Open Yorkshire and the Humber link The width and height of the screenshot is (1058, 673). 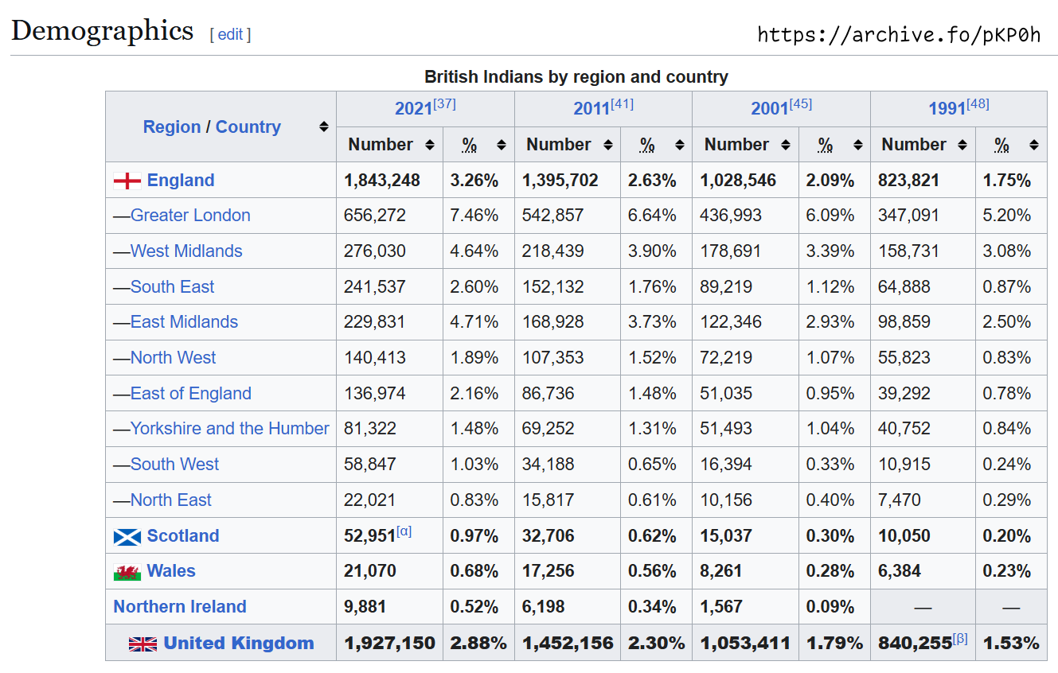click(230, 429)
